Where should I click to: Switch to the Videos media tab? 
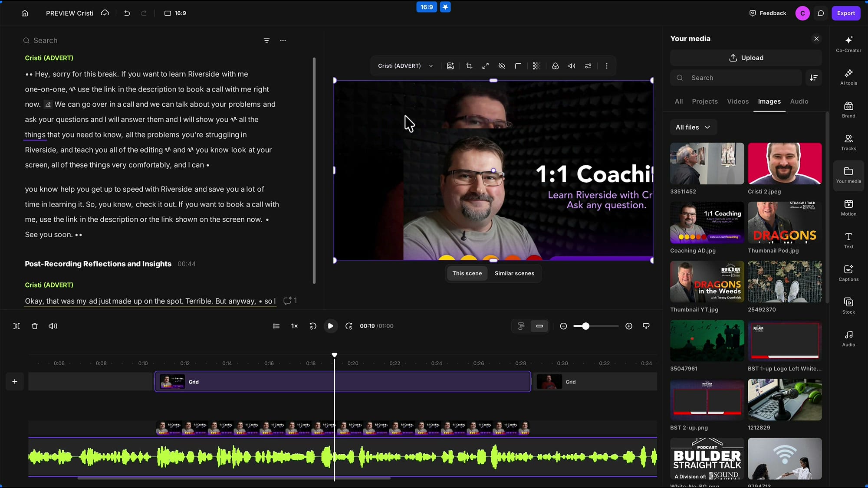738,102
